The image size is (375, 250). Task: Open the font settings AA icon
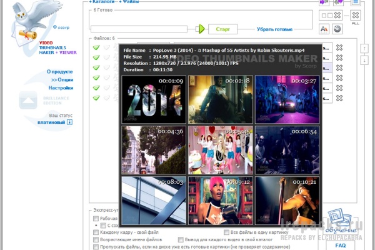pyautogui.click(x=324, y=29)
